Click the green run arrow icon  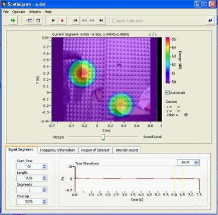coord(14,21)
